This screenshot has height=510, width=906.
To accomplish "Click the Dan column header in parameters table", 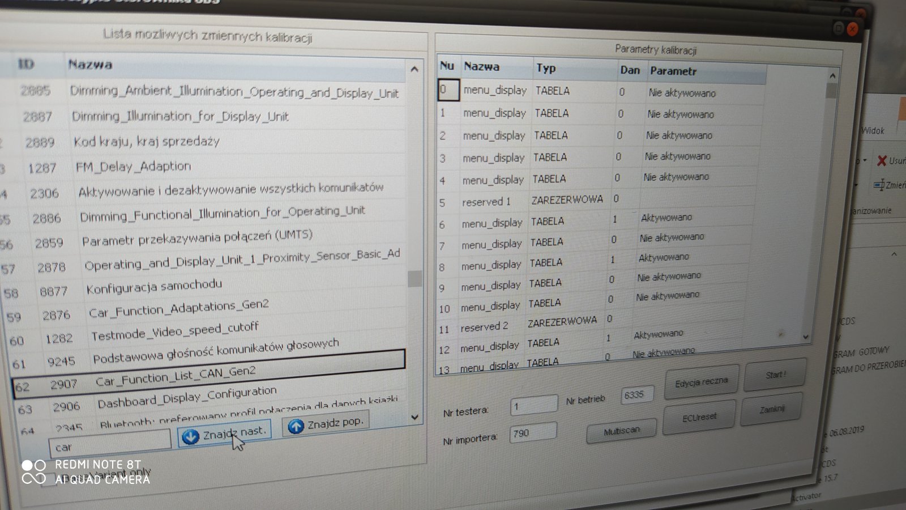I will (630, 70).
